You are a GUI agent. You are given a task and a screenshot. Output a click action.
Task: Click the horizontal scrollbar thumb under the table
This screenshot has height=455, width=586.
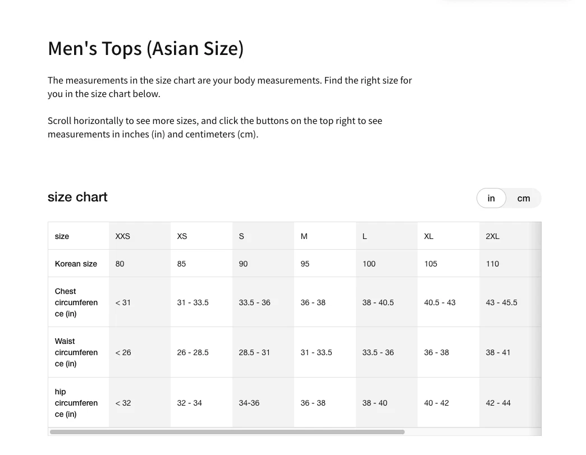pos(227,432)
